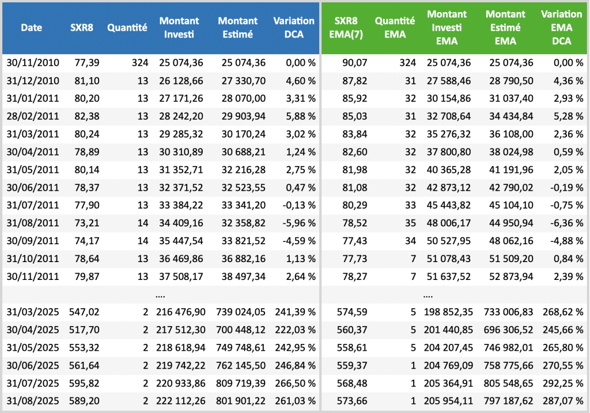Click the SXR8 price cell 595,82
Image resolution: width=590 pixels, height=413 pixels.
coord(85,384)
